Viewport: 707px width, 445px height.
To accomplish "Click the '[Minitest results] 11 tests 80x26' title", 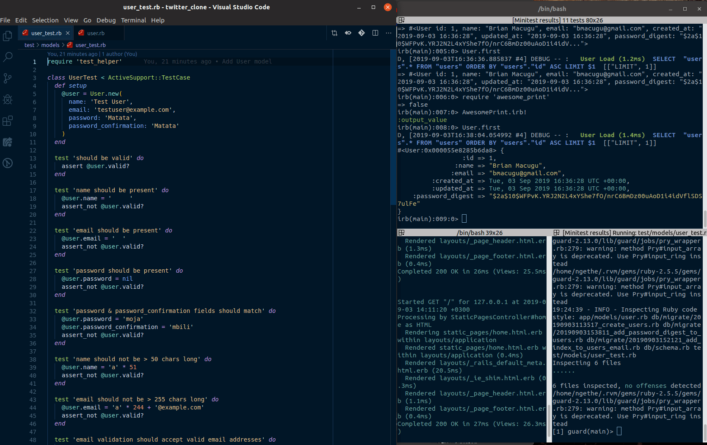I will [558, 20].
